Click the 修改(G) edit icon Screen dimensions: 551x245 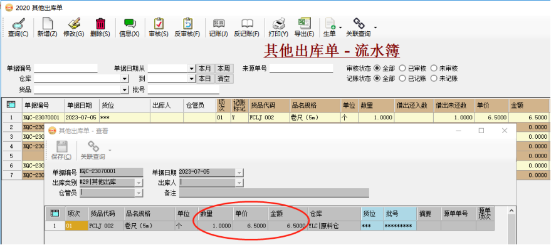coord(73,27)
